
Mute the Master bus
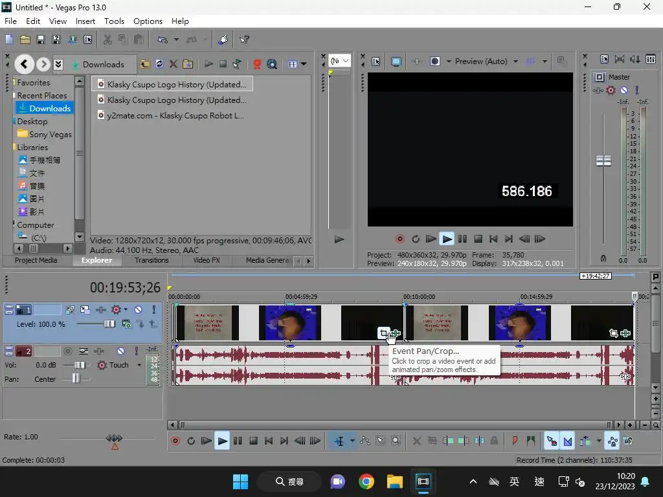(624, 90)
